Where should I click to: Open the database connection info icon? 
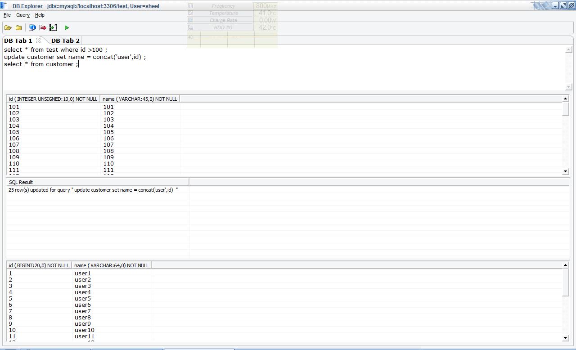click(32, 28)
